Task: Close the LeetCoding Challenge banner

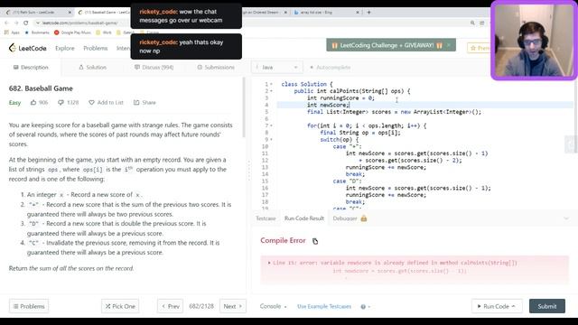Action: (449, 45)
